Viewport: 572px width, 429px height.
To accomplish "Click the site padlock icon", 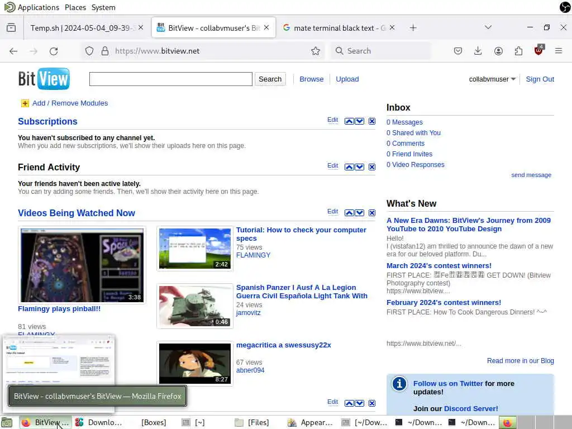I will [105, 51].
